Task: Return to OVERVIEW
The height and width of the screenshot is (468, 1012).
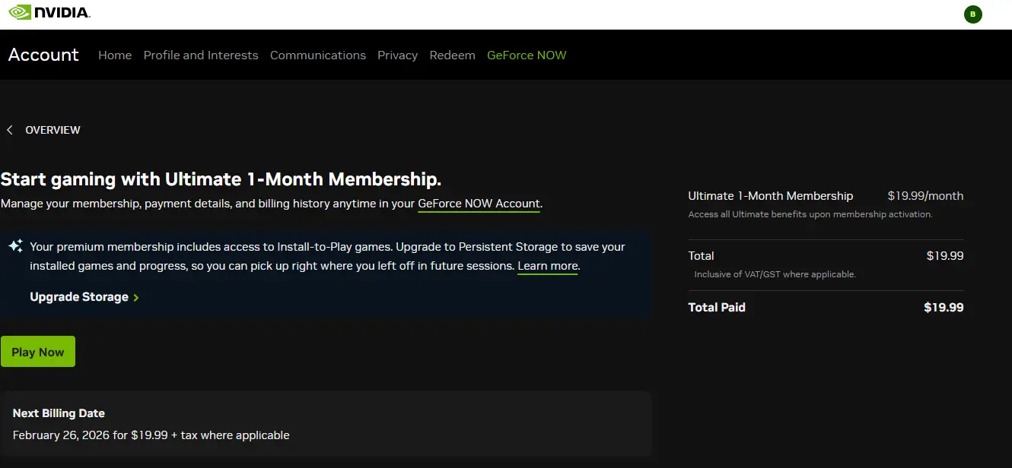Action: pyautogui.click(x=53, y=130)
